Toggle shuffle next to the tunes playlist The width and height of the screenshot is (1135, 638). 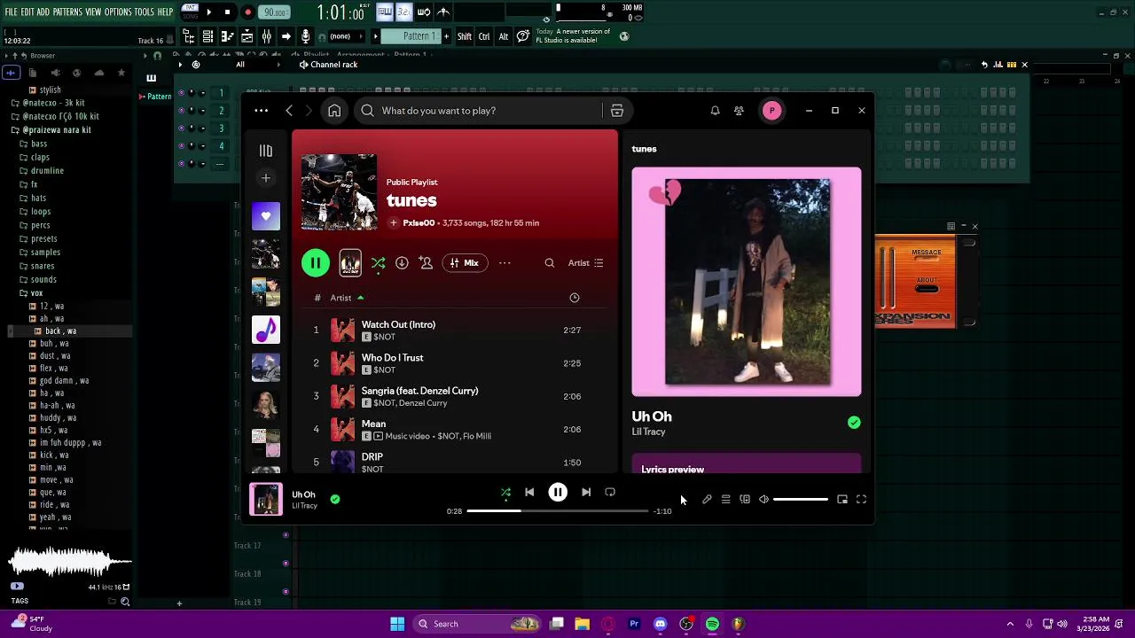pyautogui.click(x=379, y=263)
